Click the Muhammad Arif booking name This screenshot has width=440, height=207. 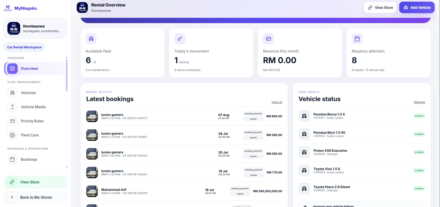114,190
